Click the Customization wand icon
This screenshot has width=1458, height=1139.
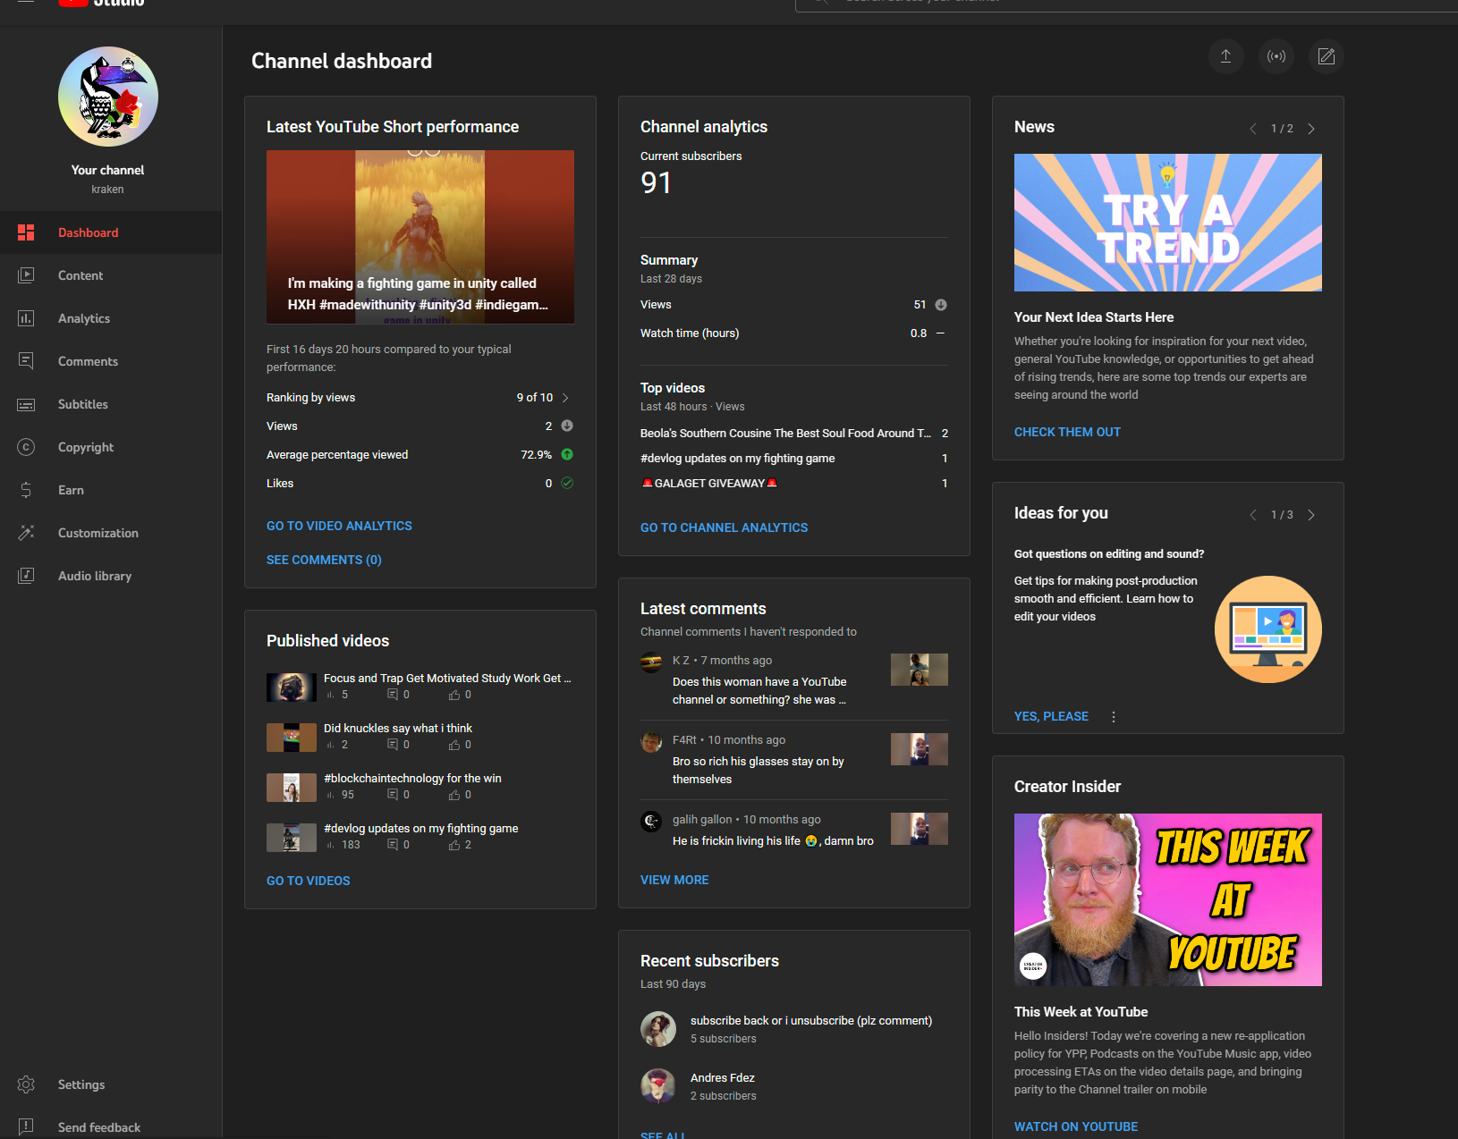26,533
